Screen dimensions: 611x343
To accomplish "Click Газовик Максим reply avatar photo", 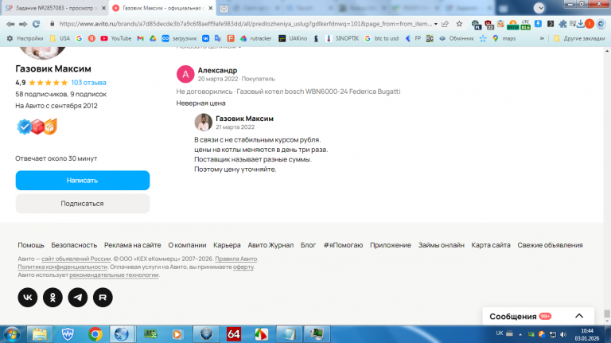I will [x=204, y=123].
